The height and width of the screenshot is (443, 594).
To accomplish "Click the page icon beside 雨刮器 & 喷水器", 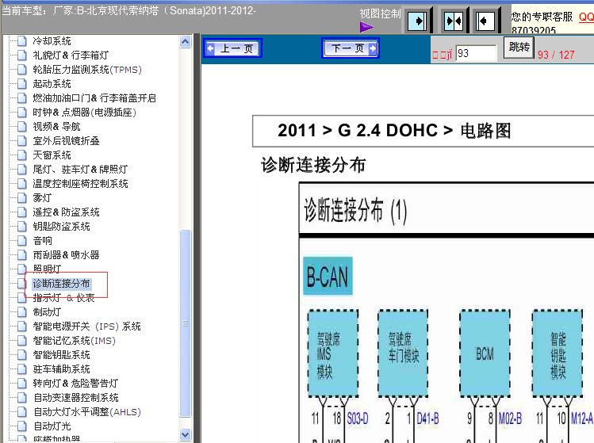I will (22, 255).
